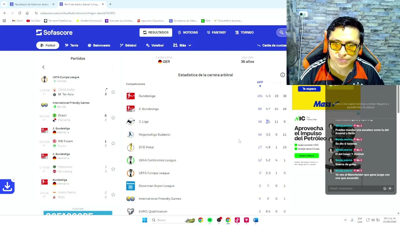Click the Te espero ad button
Image resolution: width=400 pixels, height=225 pixels.
pyautogui.click(x=309, y=89)
